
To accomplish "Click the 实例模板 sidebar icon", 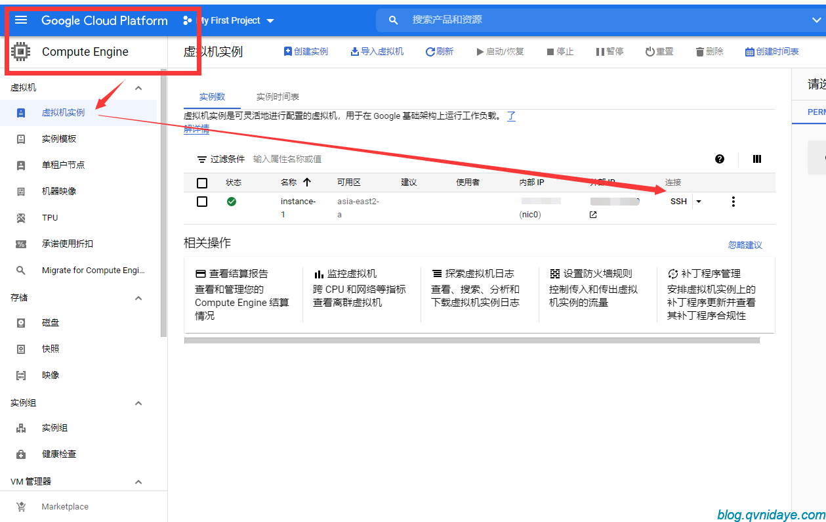I will [21, 139].
